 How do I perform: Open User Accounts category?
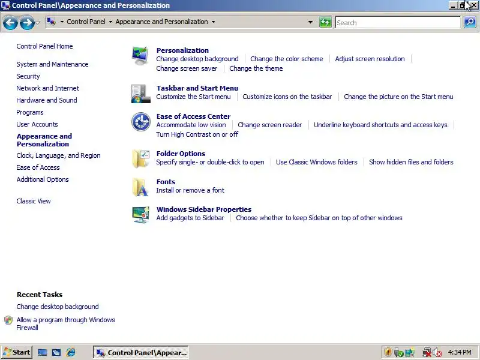[x=37, y=124]
